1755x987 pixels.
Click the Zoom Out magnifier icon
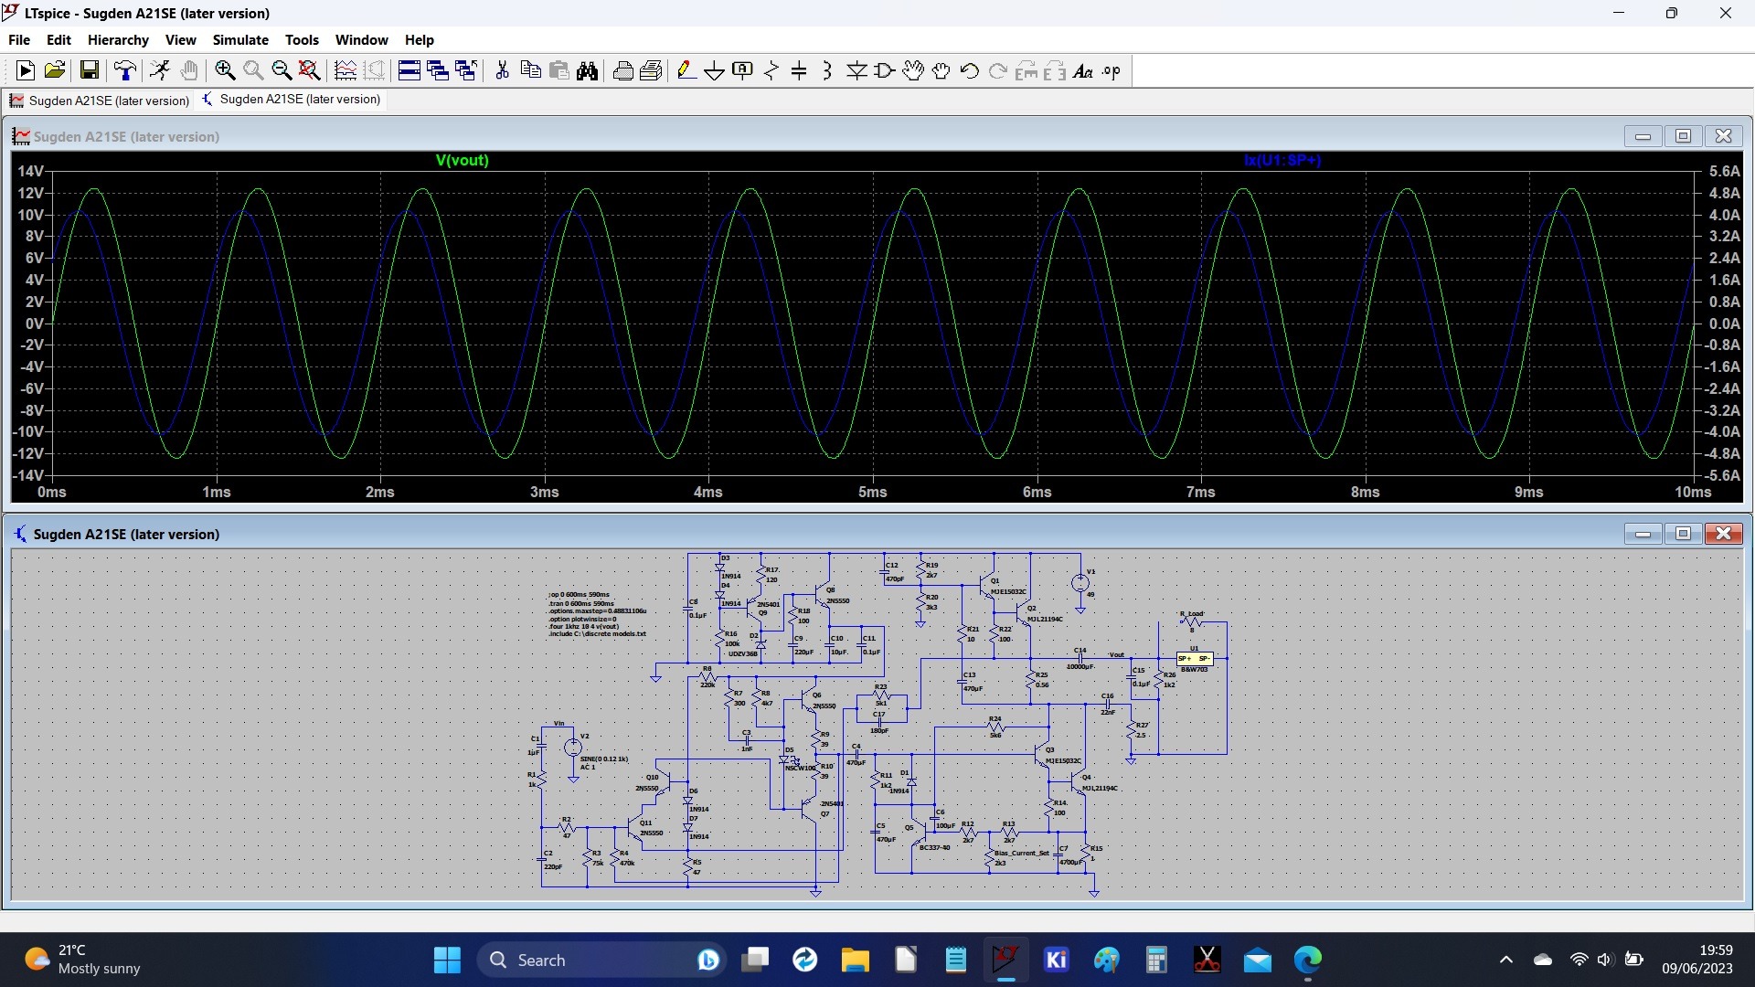(x=282, y=70)
